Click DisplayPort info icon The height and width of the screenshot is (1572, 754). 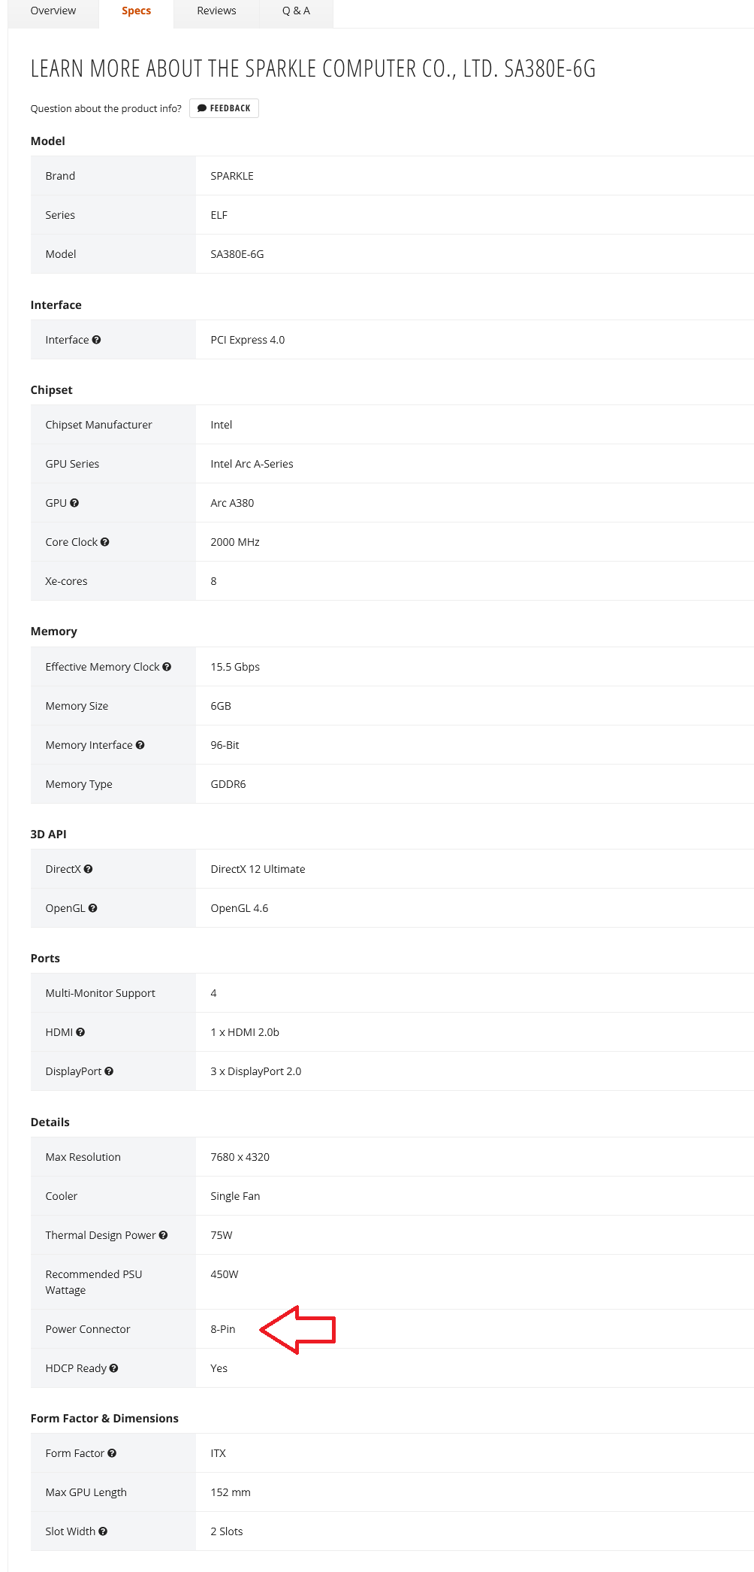tap(109, 1071)
